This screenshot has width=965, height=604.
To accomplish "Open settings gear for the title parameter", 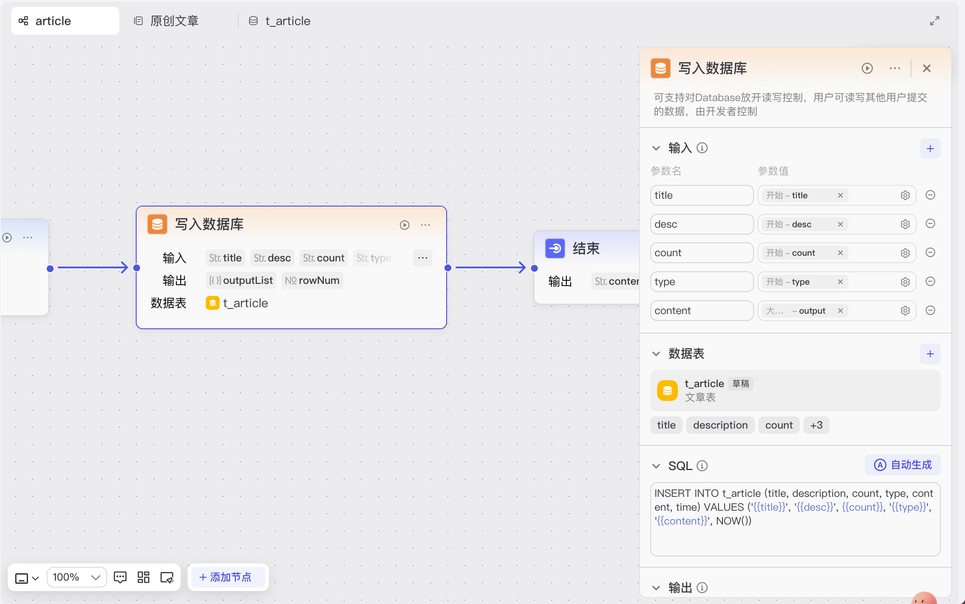I will (905, 195).
